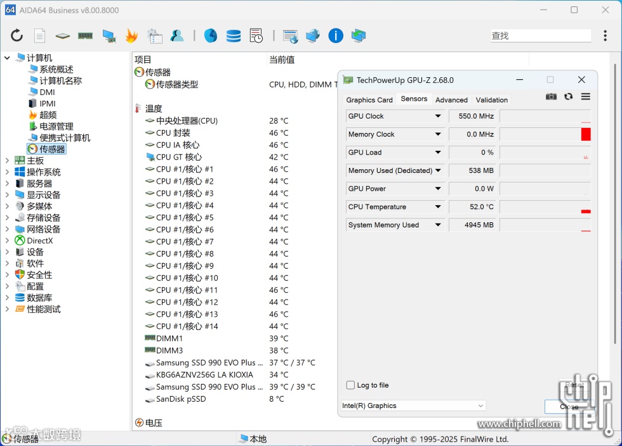
Task: Click the 查找 search field
Action: pos(541,35)
